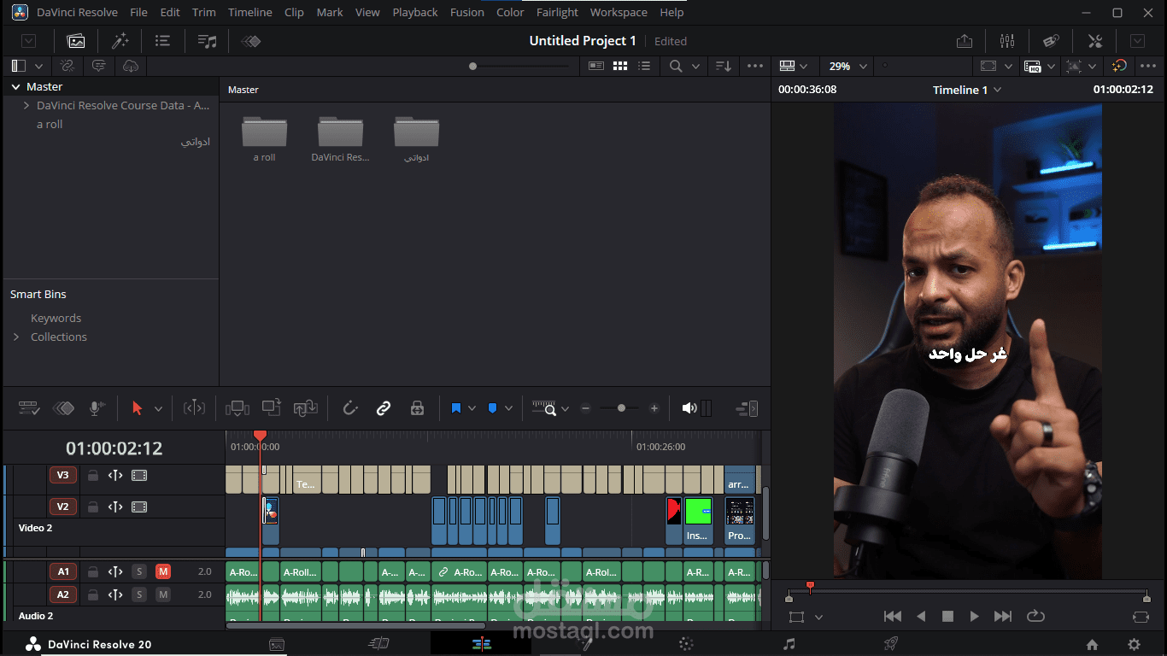Screen dimensions: 1167x656
Task: Open the Timeline menu
Action: pos(250,12)
